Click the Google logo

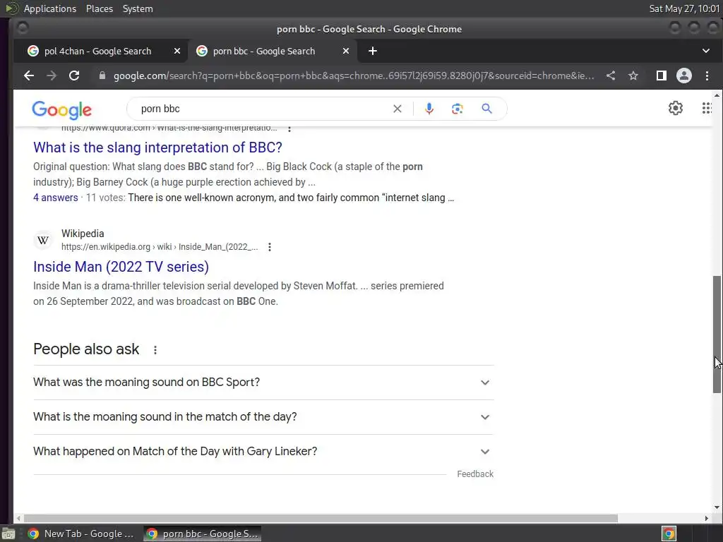tap(62, 109)
